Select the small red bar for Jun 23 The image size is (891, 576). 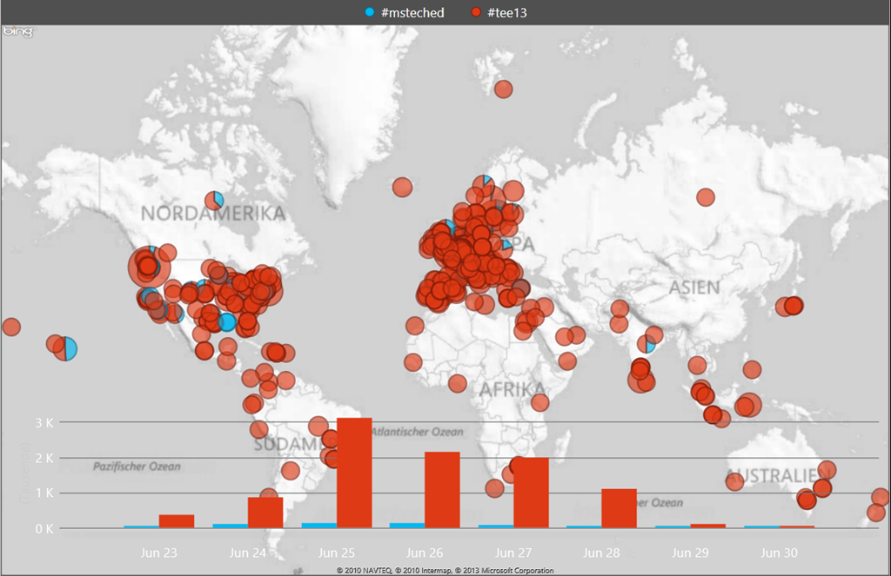(x=177, y=520)
